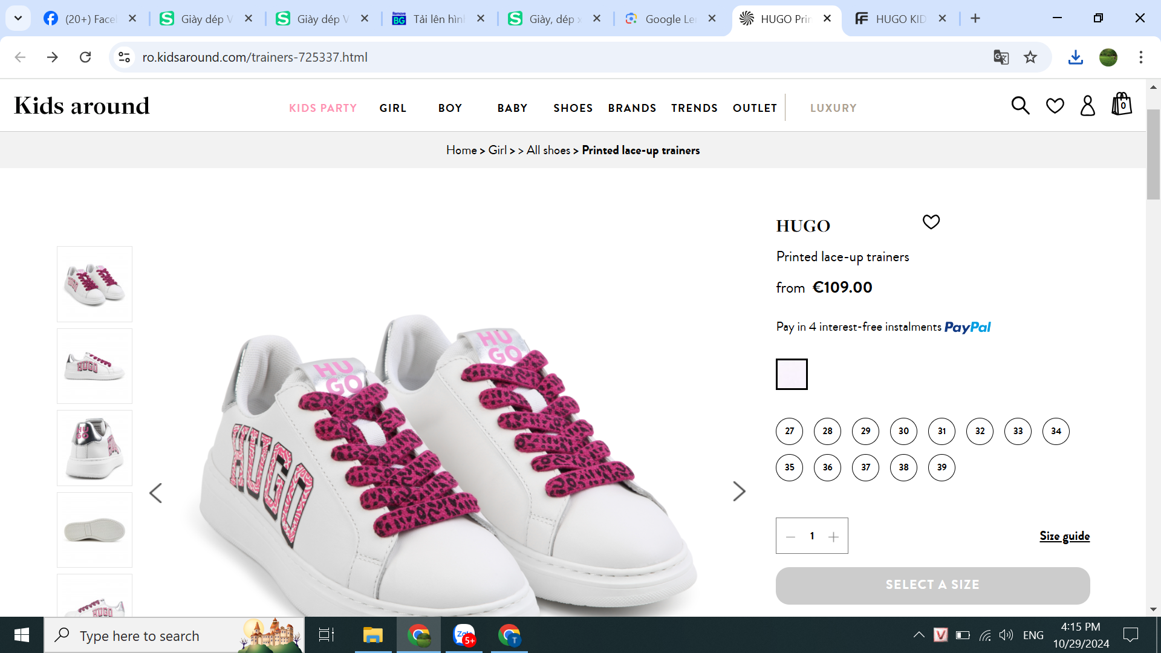Select shoe size 32
The width and height of the screenshot is (1161, 653).
(980, 431)
